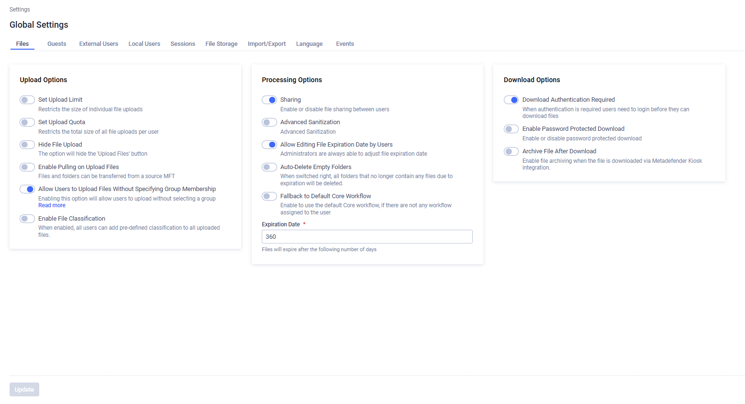Turn off Download Authentication Required toggle
This screenshot has width=745, height=404.
(x=511, y=100)
